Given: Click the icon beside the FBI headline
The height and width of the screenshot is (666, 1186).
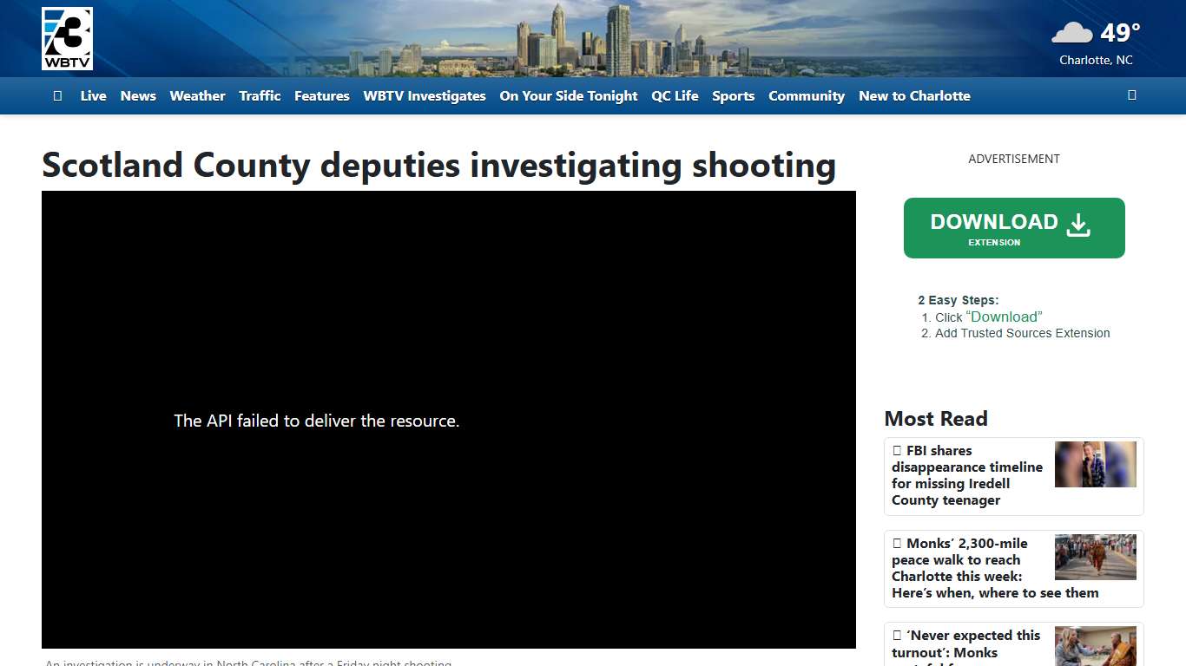Looking at the screenshot, I should (x=897, y=449).
